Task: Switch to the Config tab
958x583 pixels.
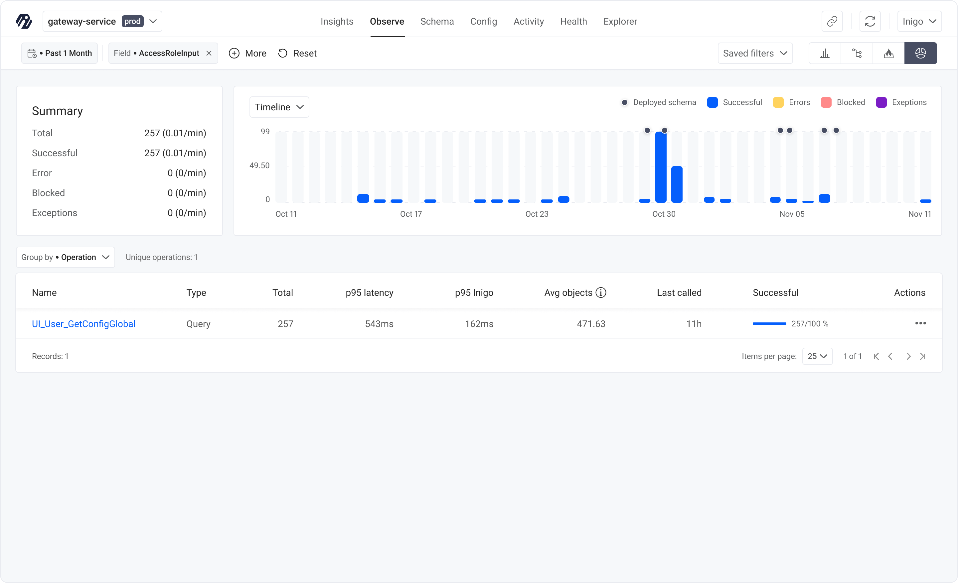Action: (x=483, y=21)
